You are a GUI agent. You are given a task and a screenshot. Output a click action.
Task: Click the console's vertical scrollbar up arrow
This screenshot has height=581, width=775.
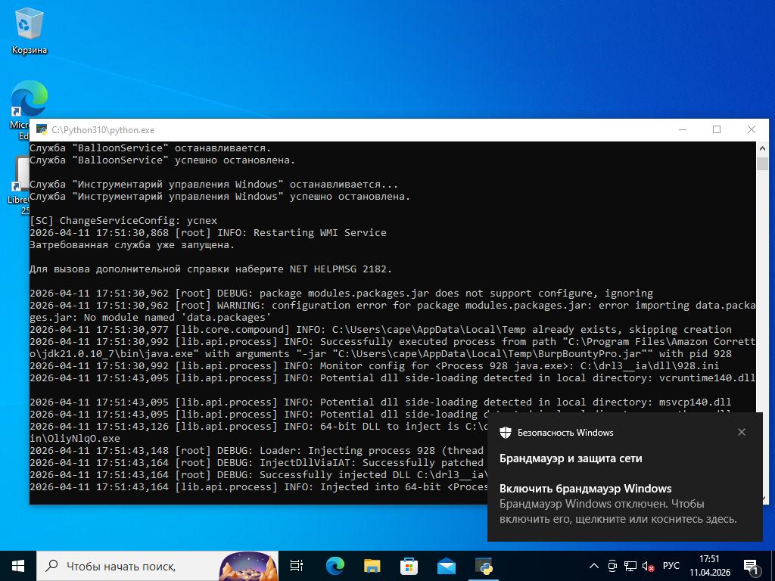pos(761,149)
